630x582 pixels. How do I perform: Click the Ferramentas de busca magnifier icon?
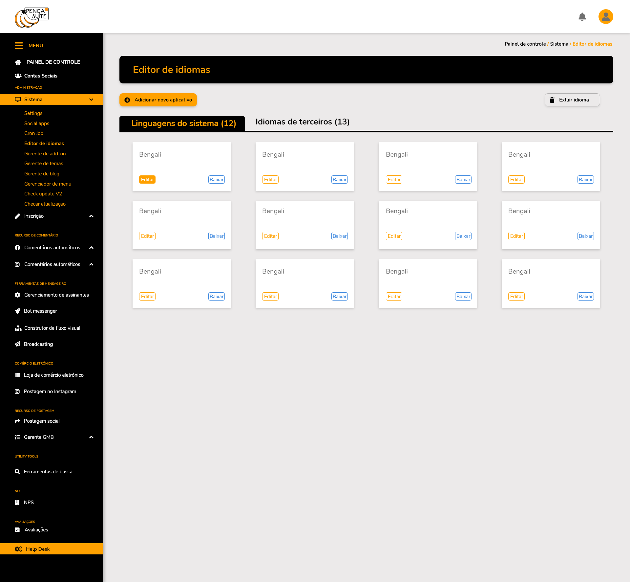[x=18, y=472]
